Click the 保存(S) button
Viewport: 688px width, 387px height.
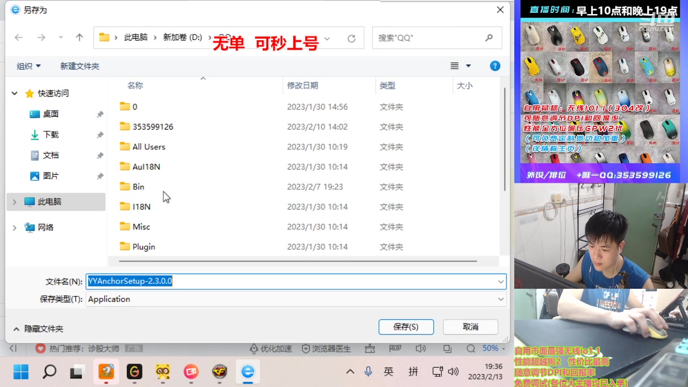click(406, 327)
